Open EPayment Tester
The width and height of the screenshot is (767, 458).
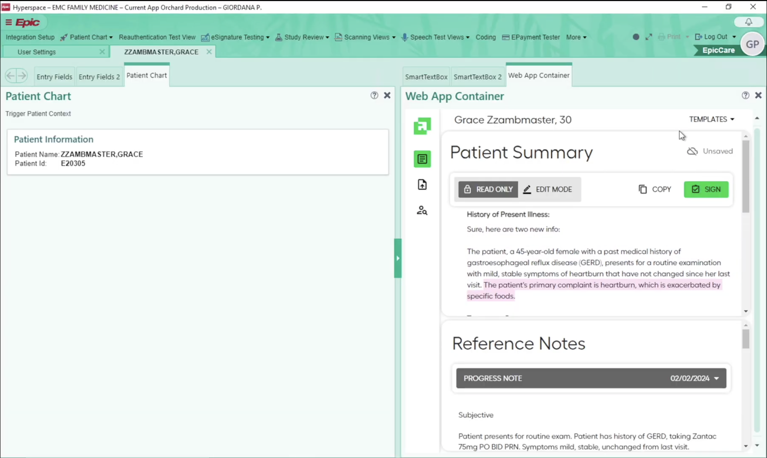pyautogui.click(x=531, y=37)
